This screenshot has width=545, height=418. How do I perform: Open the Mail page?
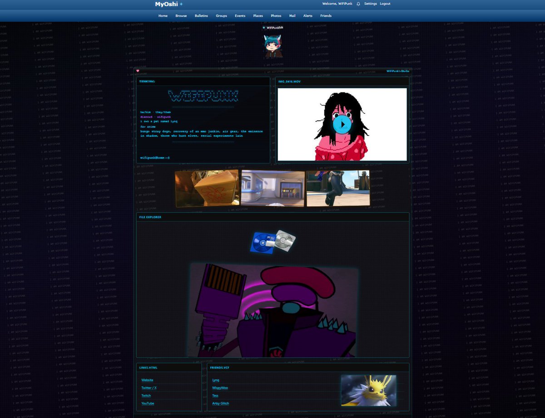coord(292,16)
